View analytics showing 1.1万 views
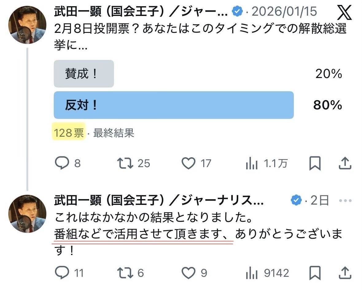 [x=252, y=164]
